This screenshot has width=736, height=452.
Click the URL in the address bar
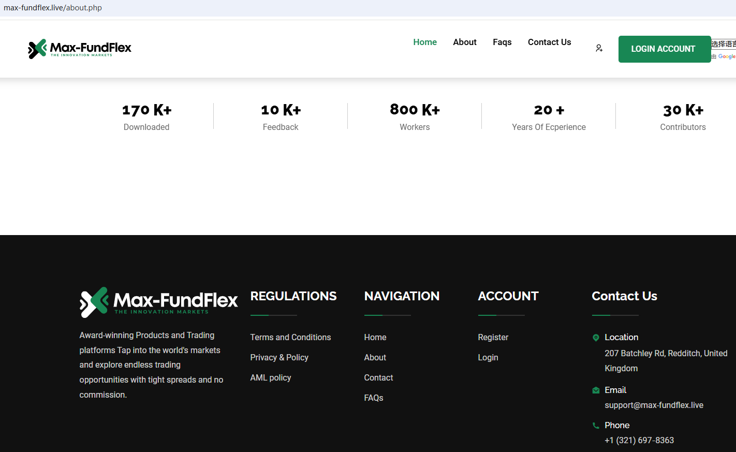53,8
